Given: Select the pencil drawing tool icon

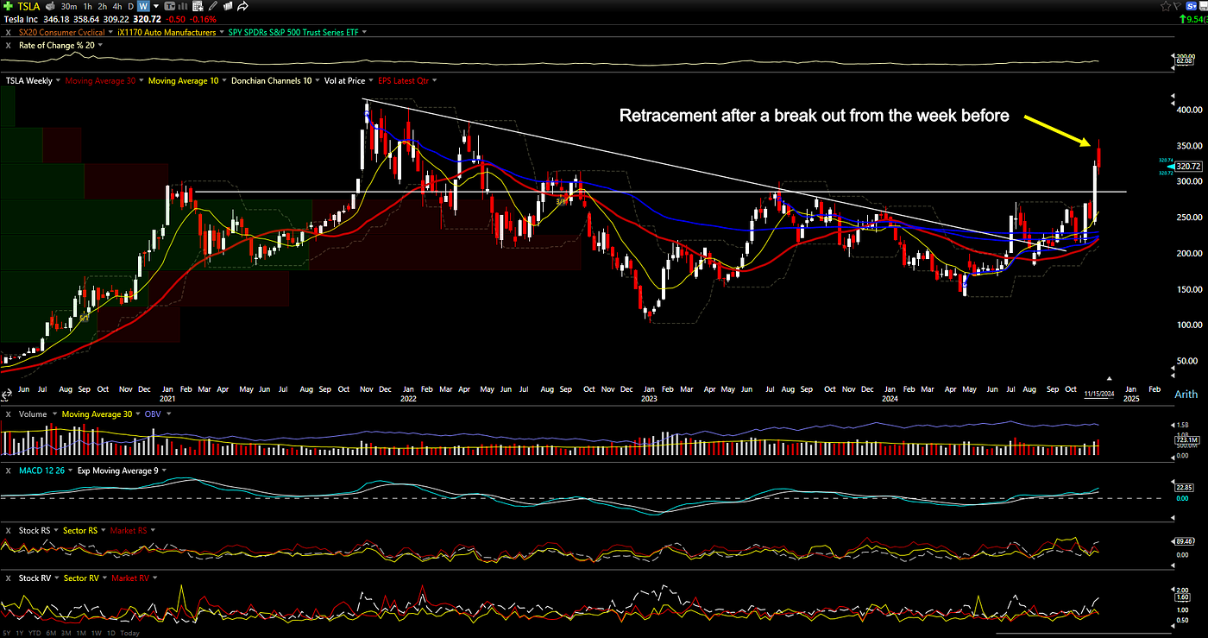Looking at the screenshot, I should (x=212, y=6).
